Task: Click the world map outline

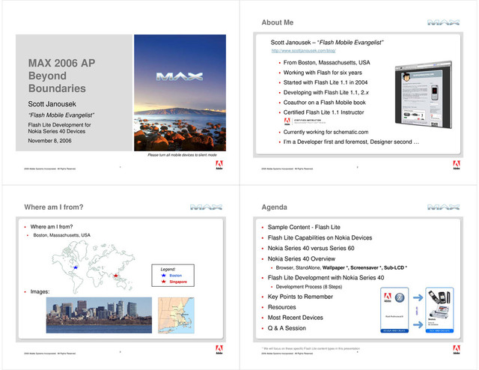Action: coord(93,267)
